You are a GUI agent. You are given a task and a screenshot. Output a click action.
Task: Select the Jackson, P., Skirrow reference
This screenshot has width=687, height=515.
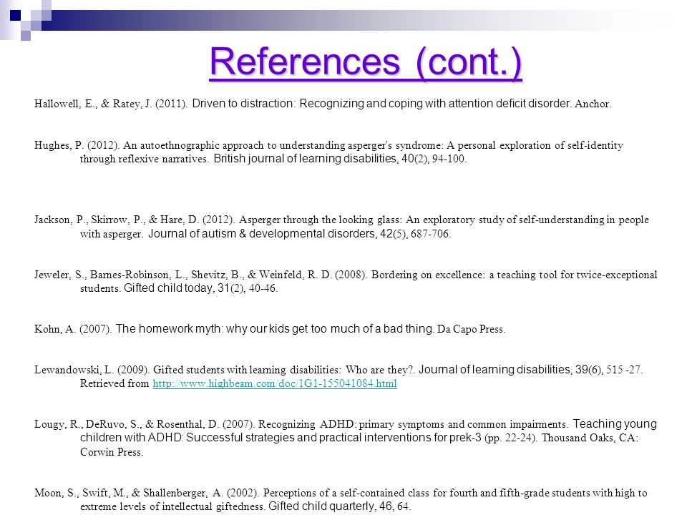click(342, 227)
